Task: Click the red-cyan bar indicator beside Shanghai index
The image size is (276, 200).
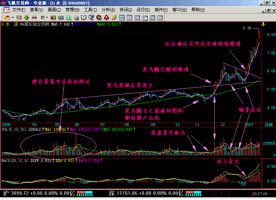Action: [84, 193]
